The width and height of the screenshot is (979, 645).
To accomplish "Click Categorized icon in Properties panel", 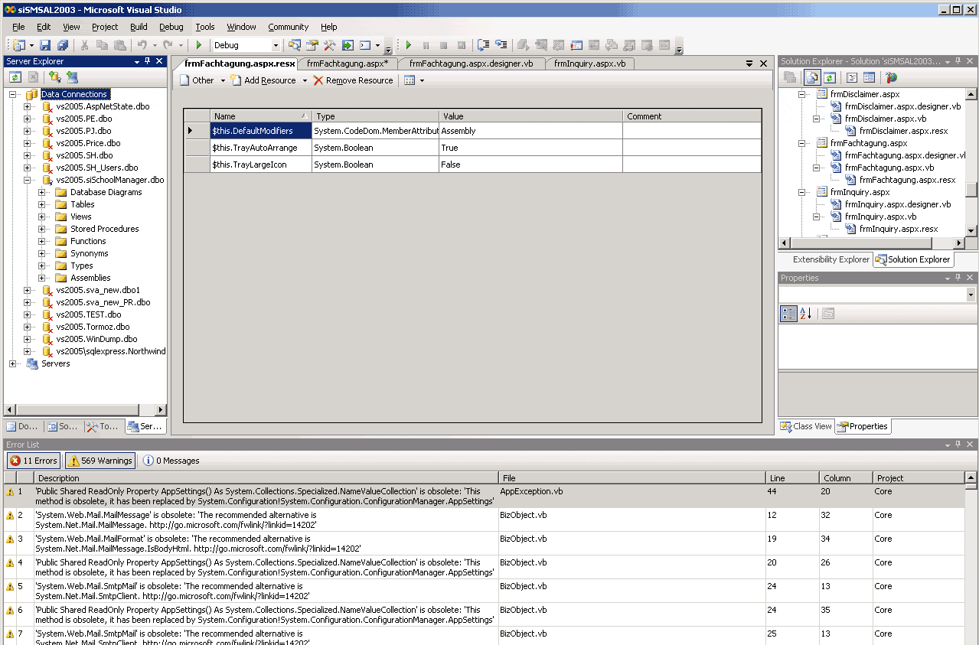I will 789,313.
